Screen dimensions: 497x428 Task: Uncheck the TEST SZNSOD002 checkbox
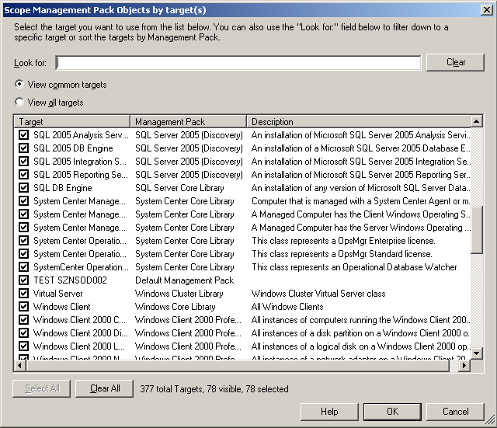point(23,280)
